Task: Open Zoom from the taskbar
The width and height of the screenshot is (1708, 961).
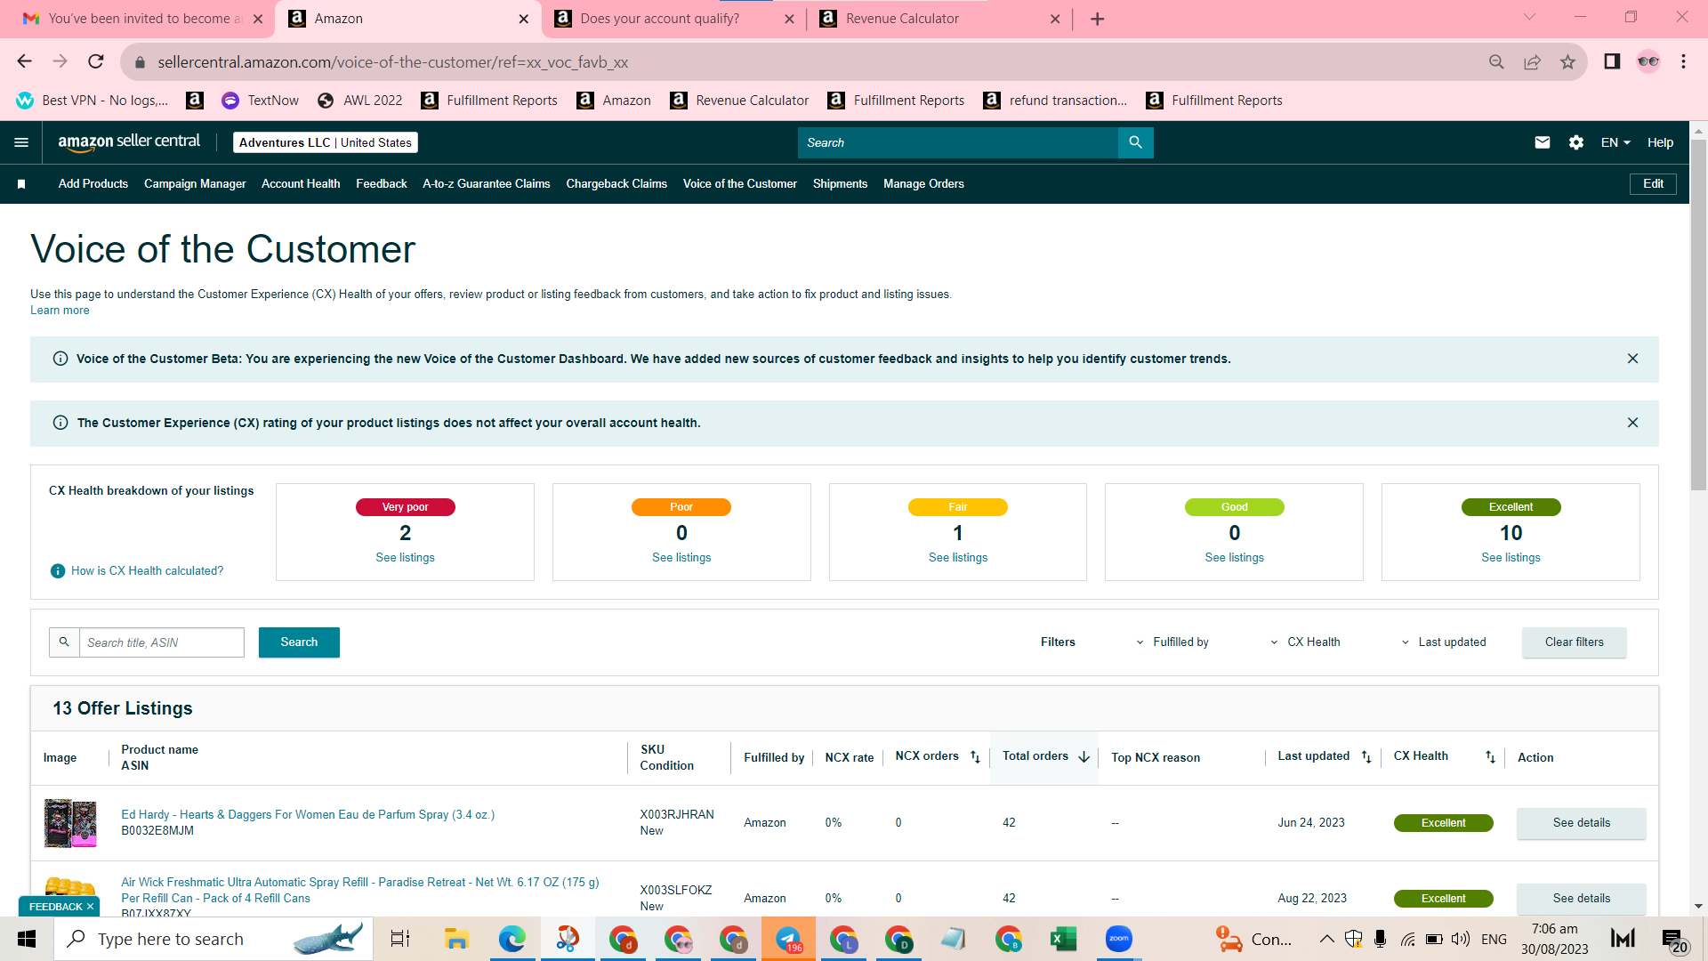Action: coord(1118,939)
